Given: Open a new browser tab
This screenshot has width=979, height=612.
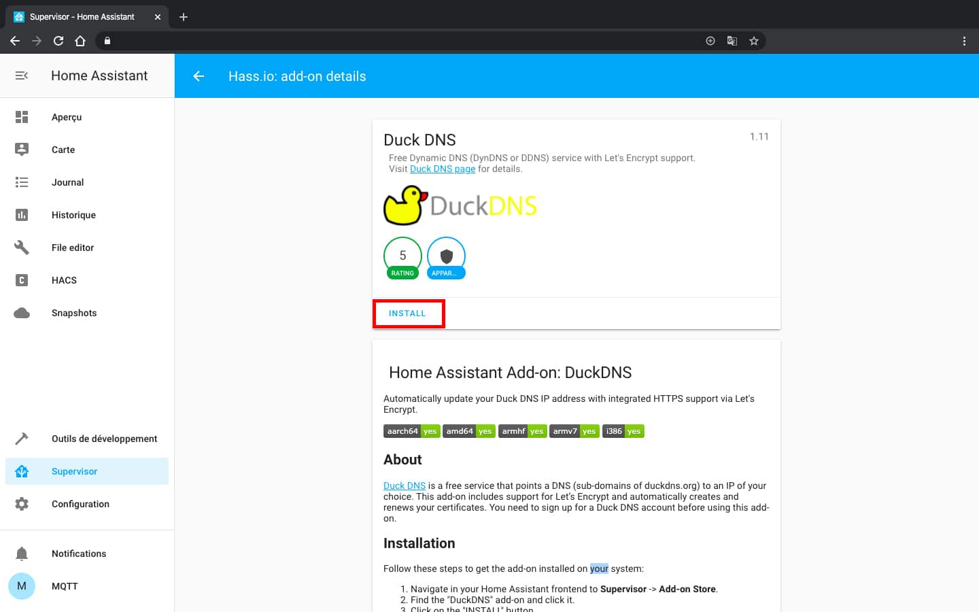Looking at the screenshot, I should [184, 17].
